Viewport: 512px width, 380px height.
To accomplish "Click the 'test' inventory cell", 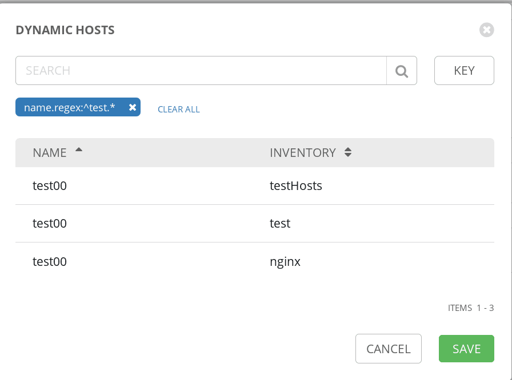I will coord(280,224).
